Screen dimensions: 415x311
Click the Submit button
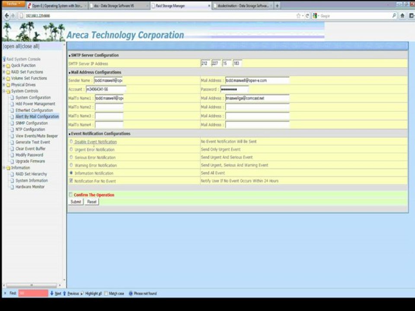pos(76,202)
